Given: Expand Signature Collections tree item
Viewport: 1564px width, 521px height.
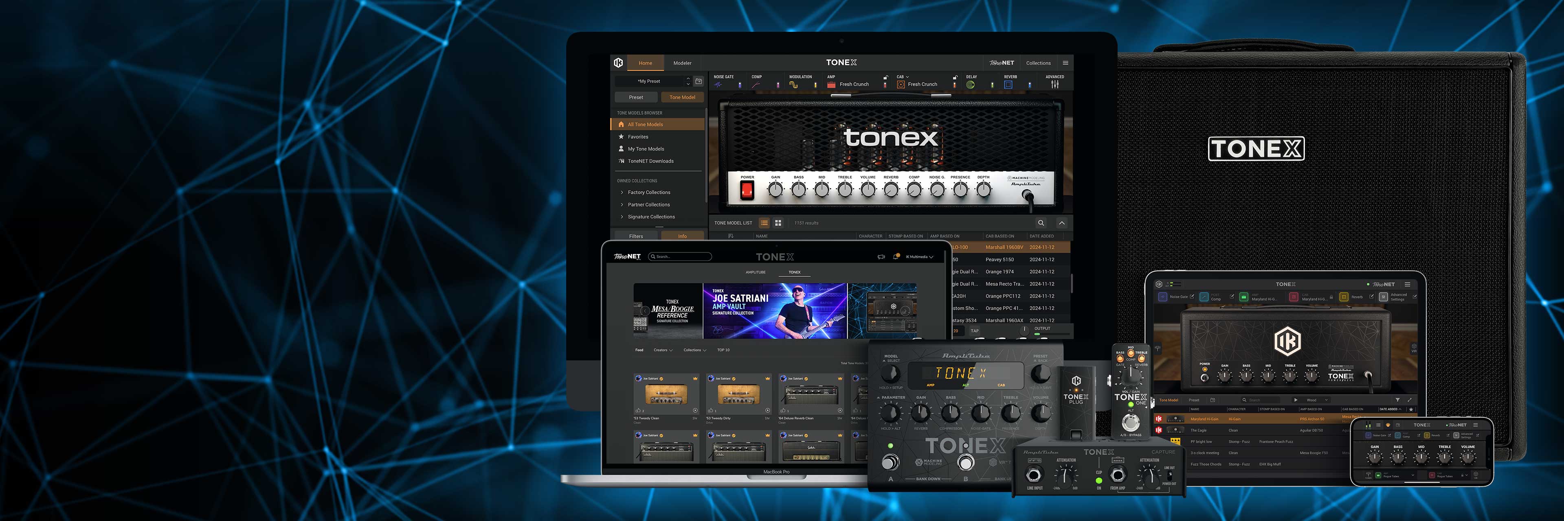Looking at the screenshot, I should click(x=622, y=217).
